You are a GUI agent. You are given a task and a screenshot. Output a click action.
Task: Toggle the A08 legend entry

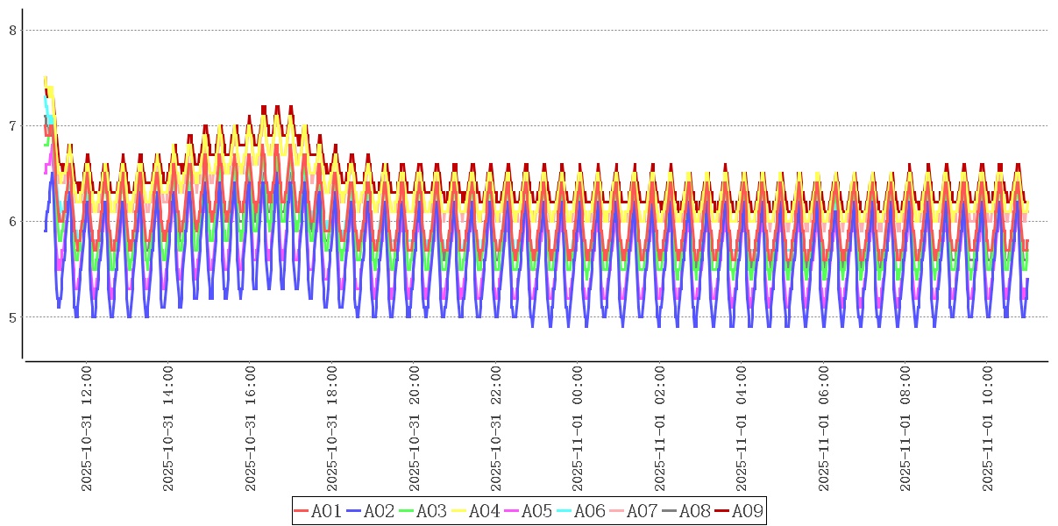pyautogui.click(x=693, y=511)
